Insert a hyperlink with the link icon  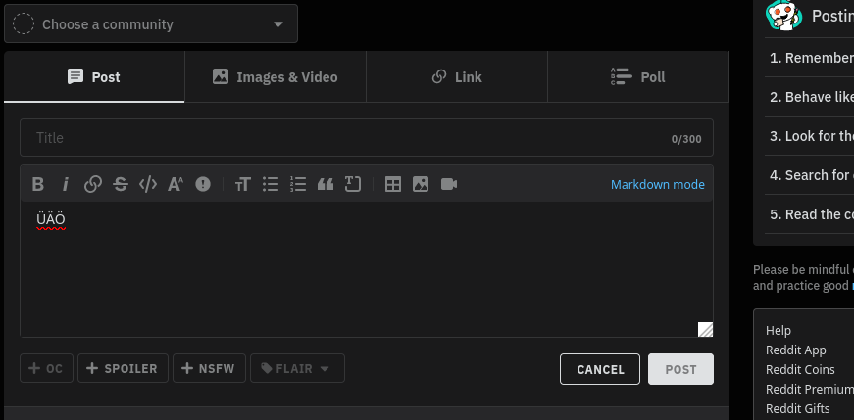pos(93,184)
